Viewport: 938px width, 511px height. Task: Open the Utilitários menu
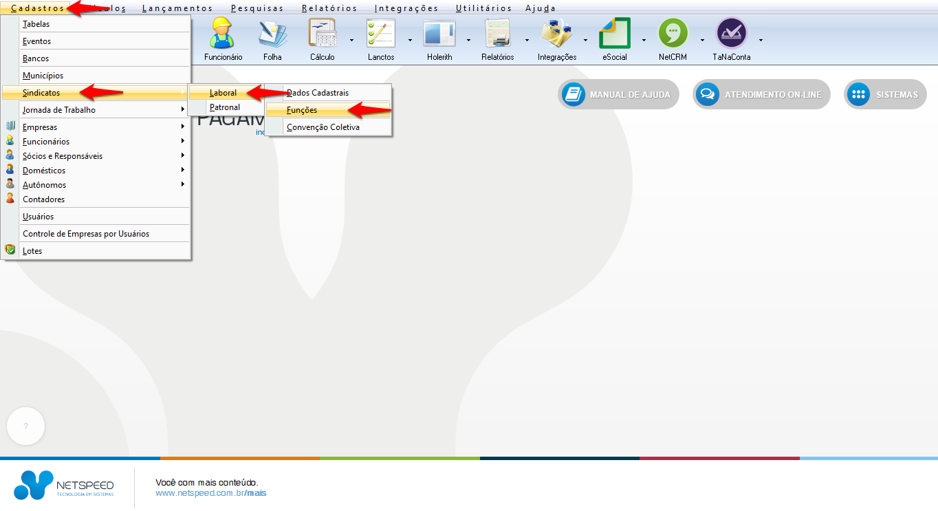(483, 8)
